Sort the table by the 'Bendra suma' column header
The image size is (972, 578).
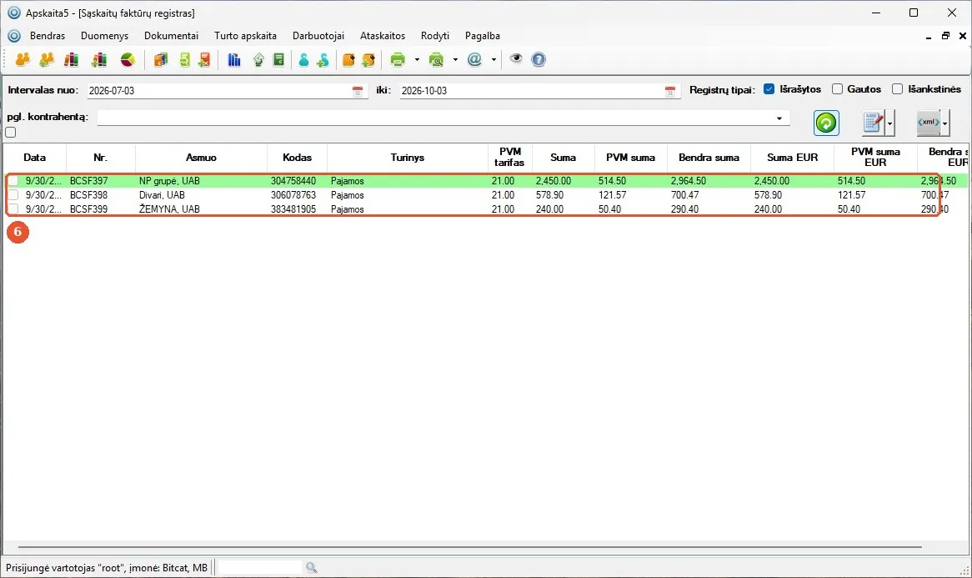[709, 158]
